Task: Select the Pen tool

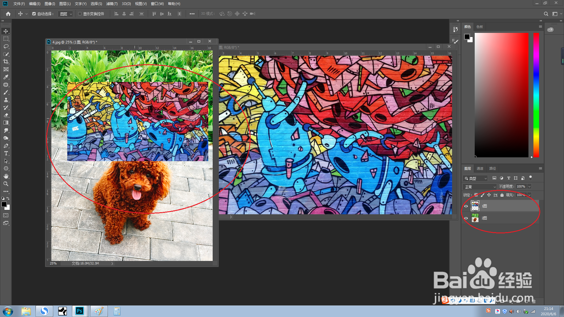Action: coord(6,146)
